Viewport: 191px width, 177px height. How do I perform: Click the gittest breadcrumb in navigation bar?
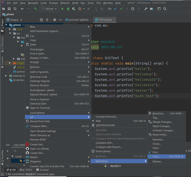coord(8,14)
